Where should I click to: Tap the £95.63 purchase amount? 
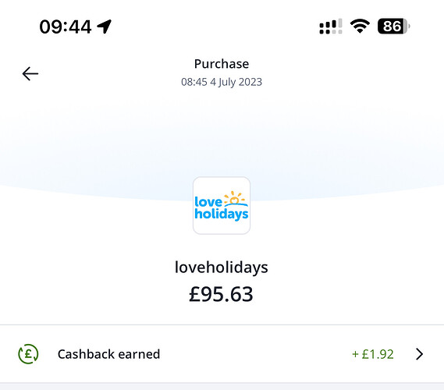pyautogui.click(x=221, y=294)
